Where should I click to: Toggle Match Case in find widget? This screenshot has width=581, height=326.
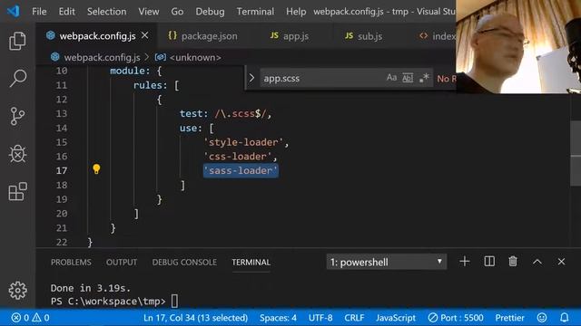coord(391,78)
